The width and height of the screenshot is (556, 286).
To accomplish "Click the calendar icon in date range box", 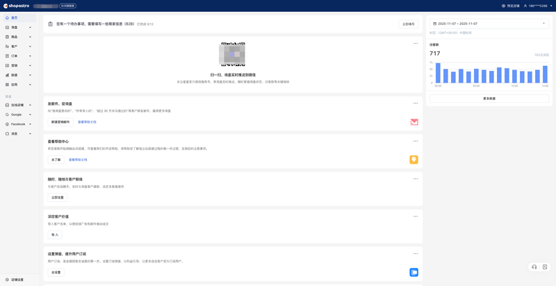I will click(x=435, y=24).
